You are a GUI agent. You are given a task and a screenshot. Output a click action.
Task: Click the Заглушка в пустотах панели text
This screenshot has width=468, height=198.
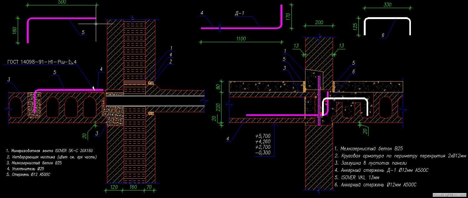370,163
